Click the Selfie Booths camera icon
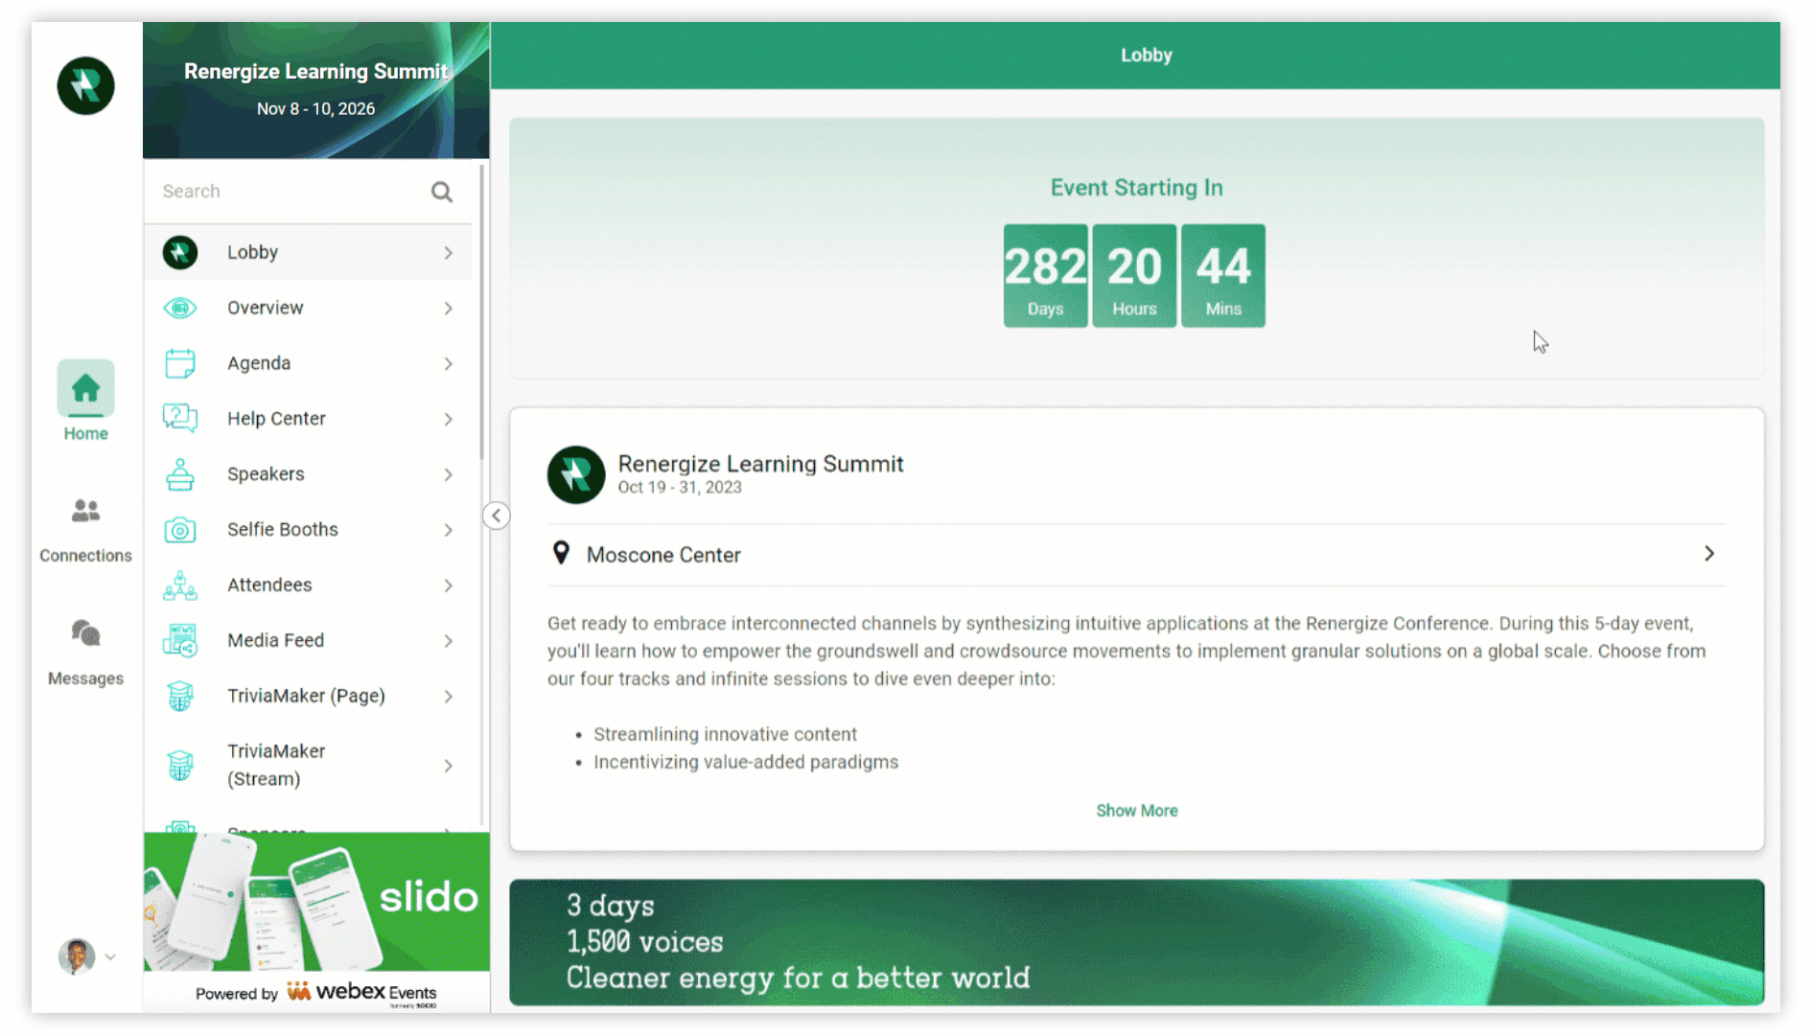The image size is (1812, 1035). pos(180,530)
